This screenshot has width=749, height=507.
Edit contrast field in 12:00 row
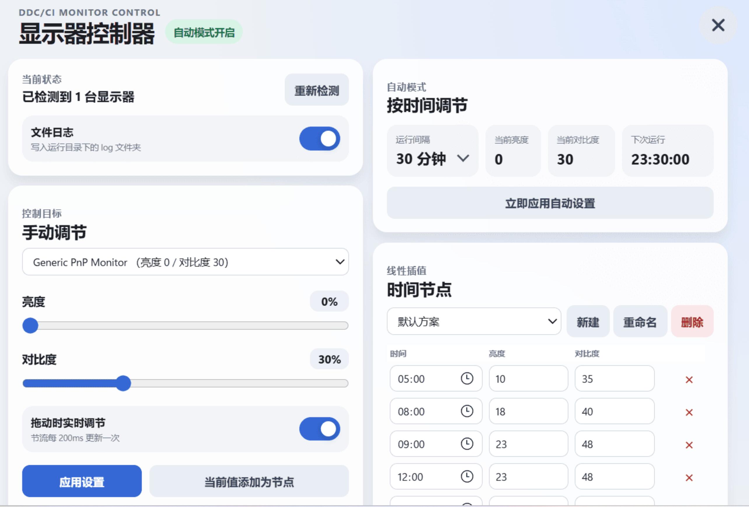[x=614, y=476]
